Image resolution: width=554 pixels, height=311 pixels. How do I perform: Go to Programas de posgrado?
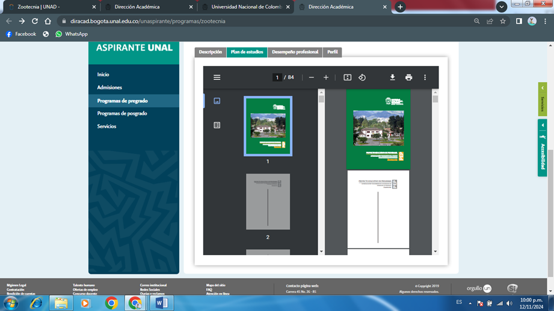click(122, 113)
